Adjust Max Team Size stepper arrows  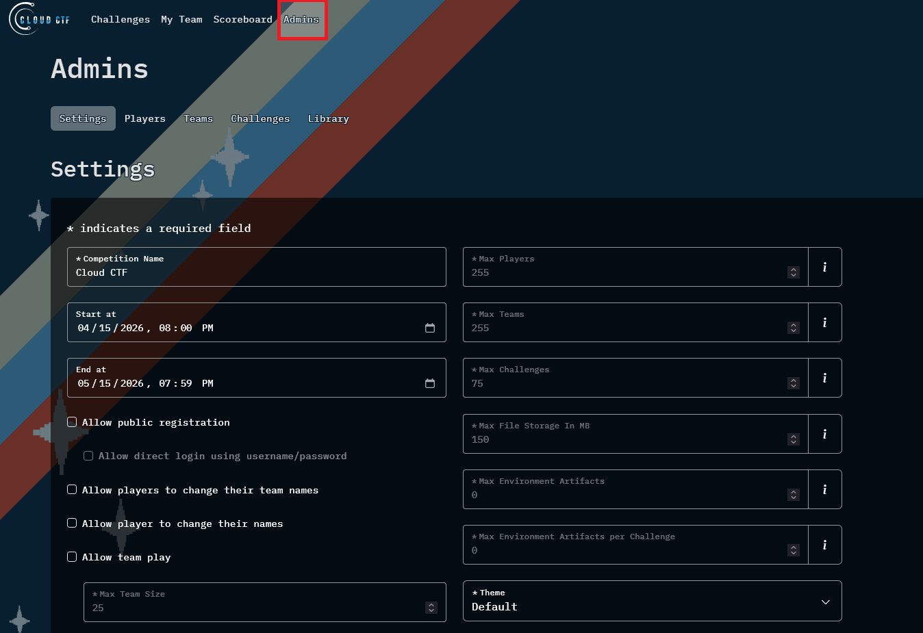(x=431, y=608)
